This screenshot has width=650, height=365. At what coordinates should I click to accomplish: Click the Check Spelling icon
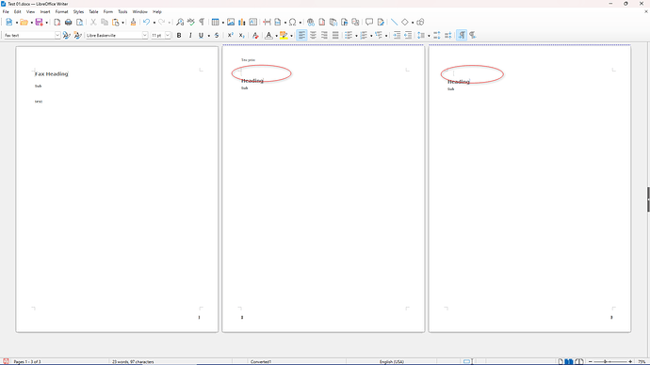(190, 23)
